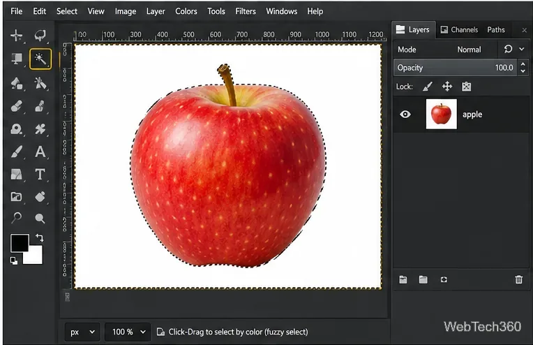Select the Paintbrush tool
Screen dimensions: 533x345
click(x=16, y=152)
